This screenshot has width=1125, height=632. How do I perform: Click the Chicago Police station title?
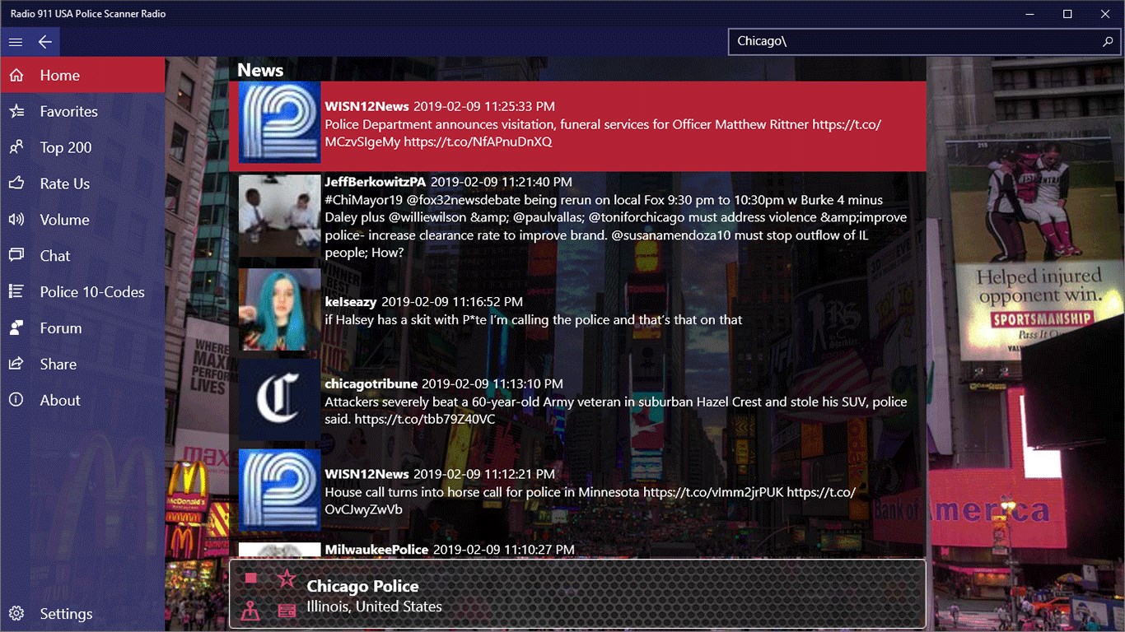[x=362, y=586]
